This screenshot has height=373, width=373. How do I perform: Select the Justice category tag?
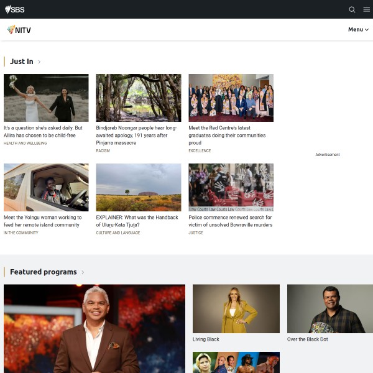(x=196, y=233)
